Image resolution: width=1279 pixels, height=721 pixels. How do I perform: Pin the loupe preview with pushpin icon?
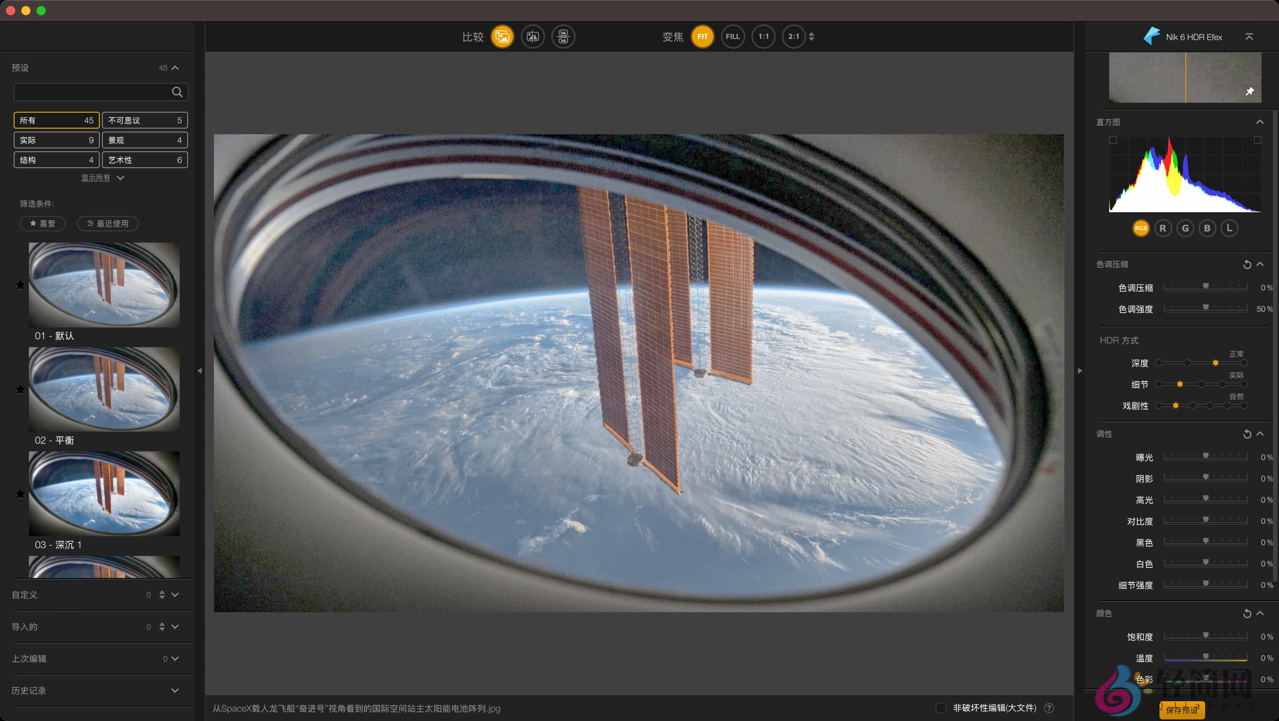(x=1250, y=91)
